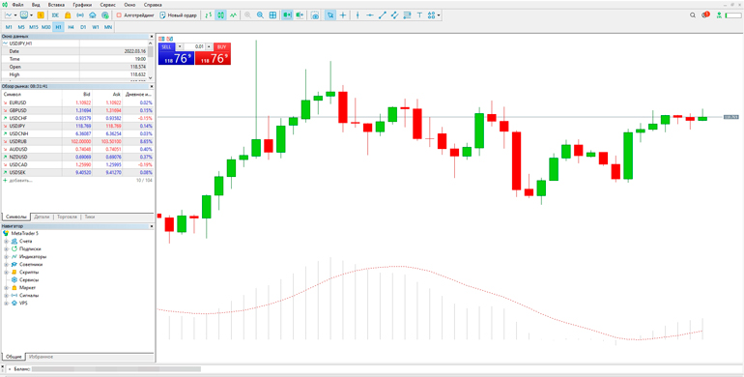Switch to the Тики tab
Screen dimensions: 744x377
point(89,217)
